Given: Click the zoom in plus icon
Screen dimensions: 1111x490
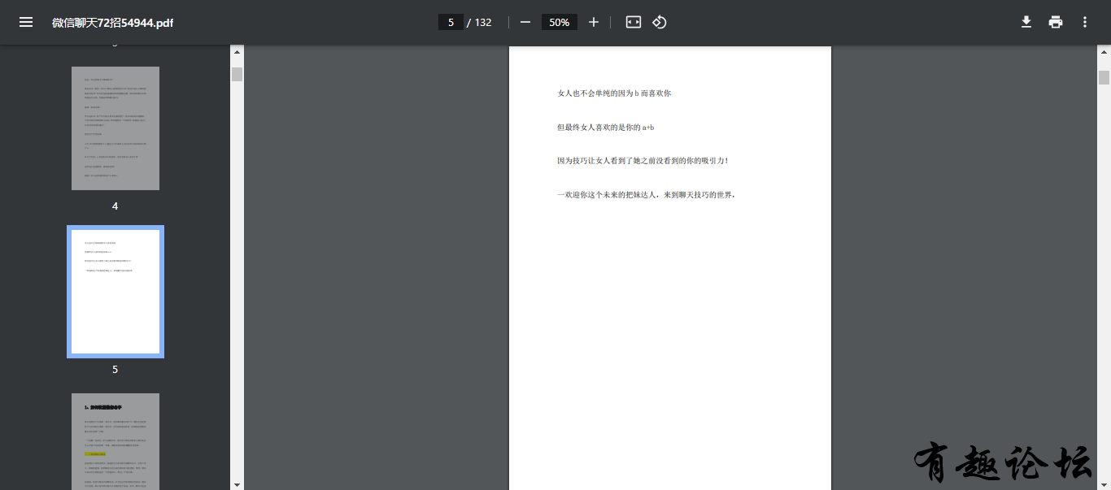Looking at the screenshot, I should tap(594, 22).
